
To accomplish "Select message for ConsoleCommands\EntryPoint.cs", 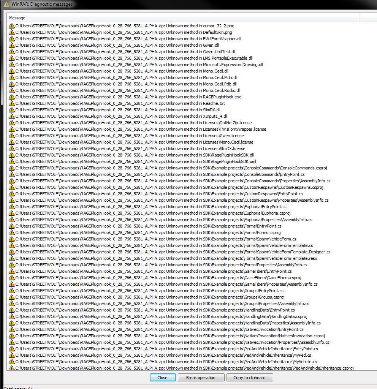I will (x=160, y=174).
